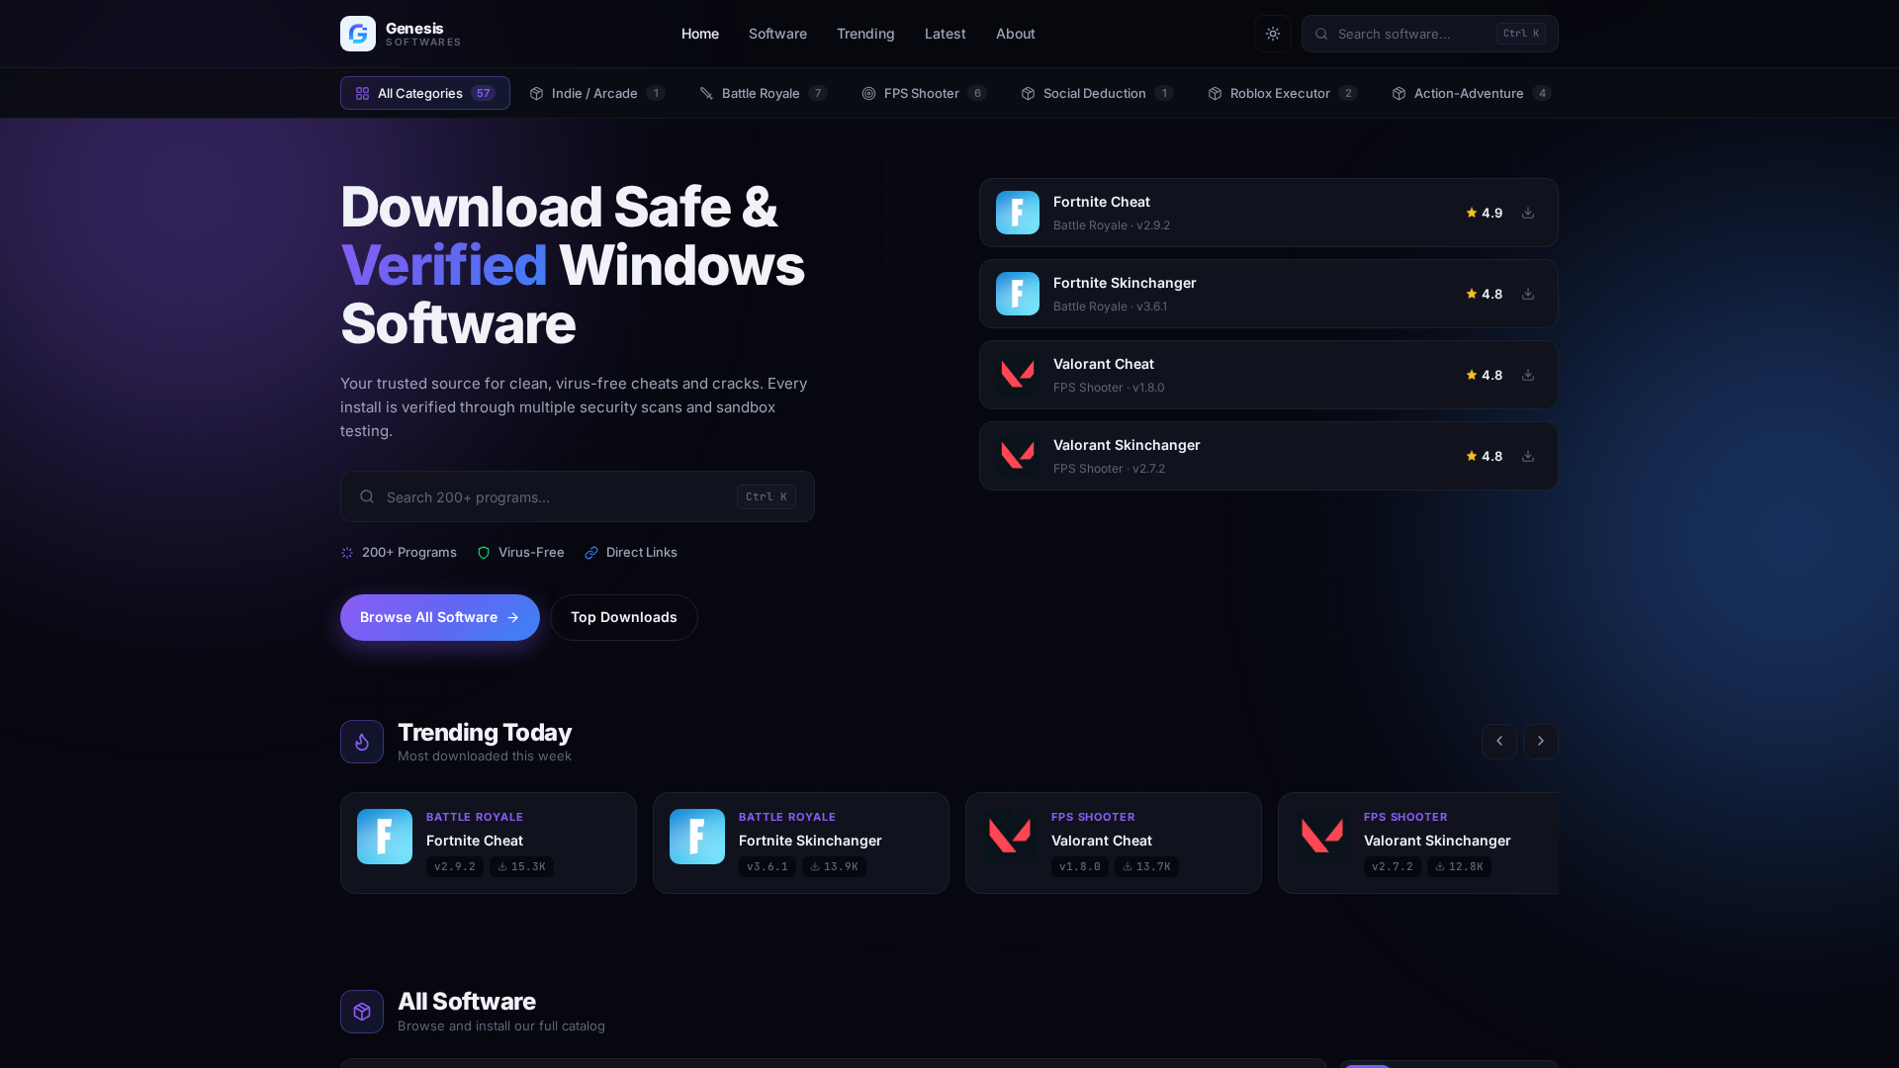Image resolution: width=1899 pixels, height=1068 pixels.
Task: Select the Indie / Arcade category
Action: [597, 93]
